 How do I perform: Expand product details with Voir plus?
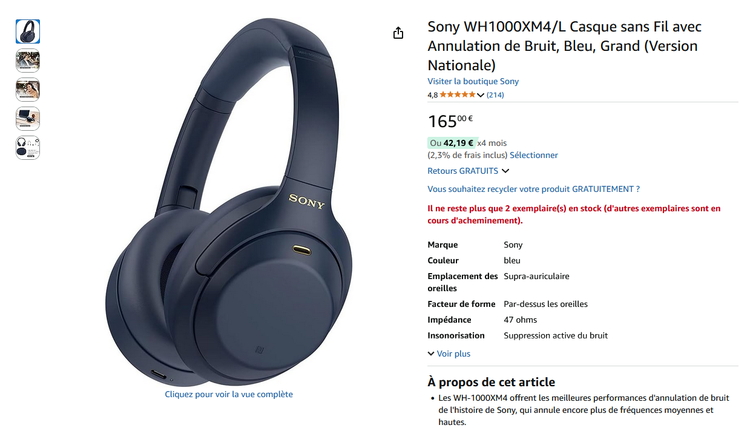(x=449, y=354)
